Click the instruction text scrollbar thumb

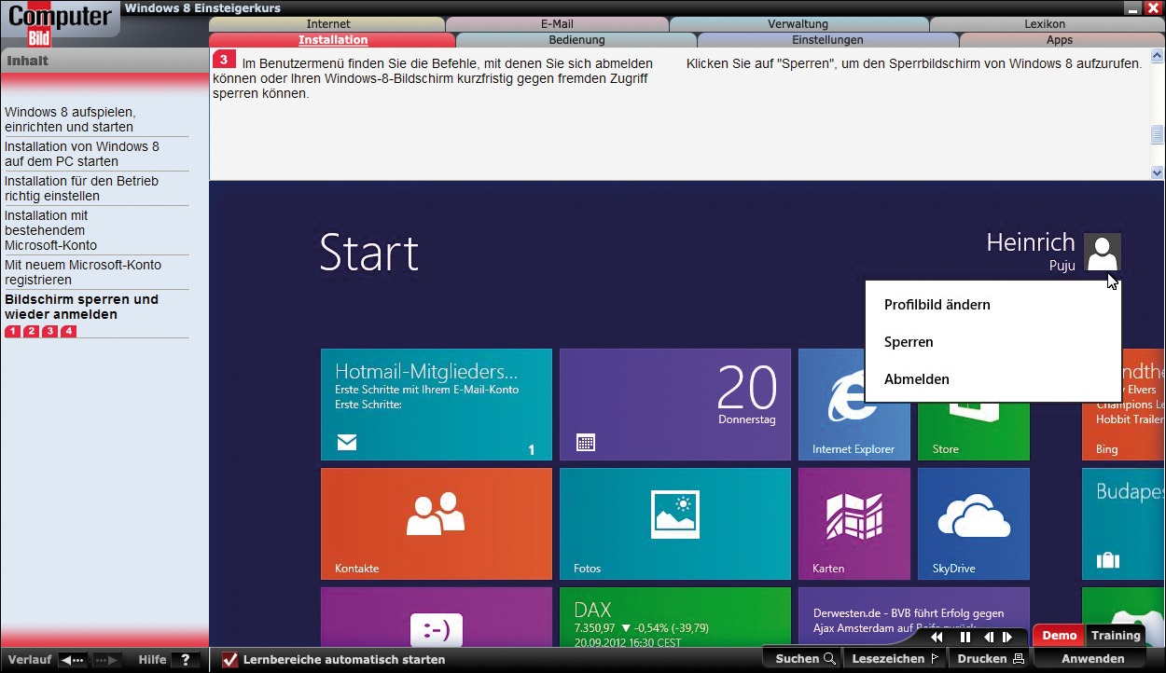click(x=1157, y=135)
